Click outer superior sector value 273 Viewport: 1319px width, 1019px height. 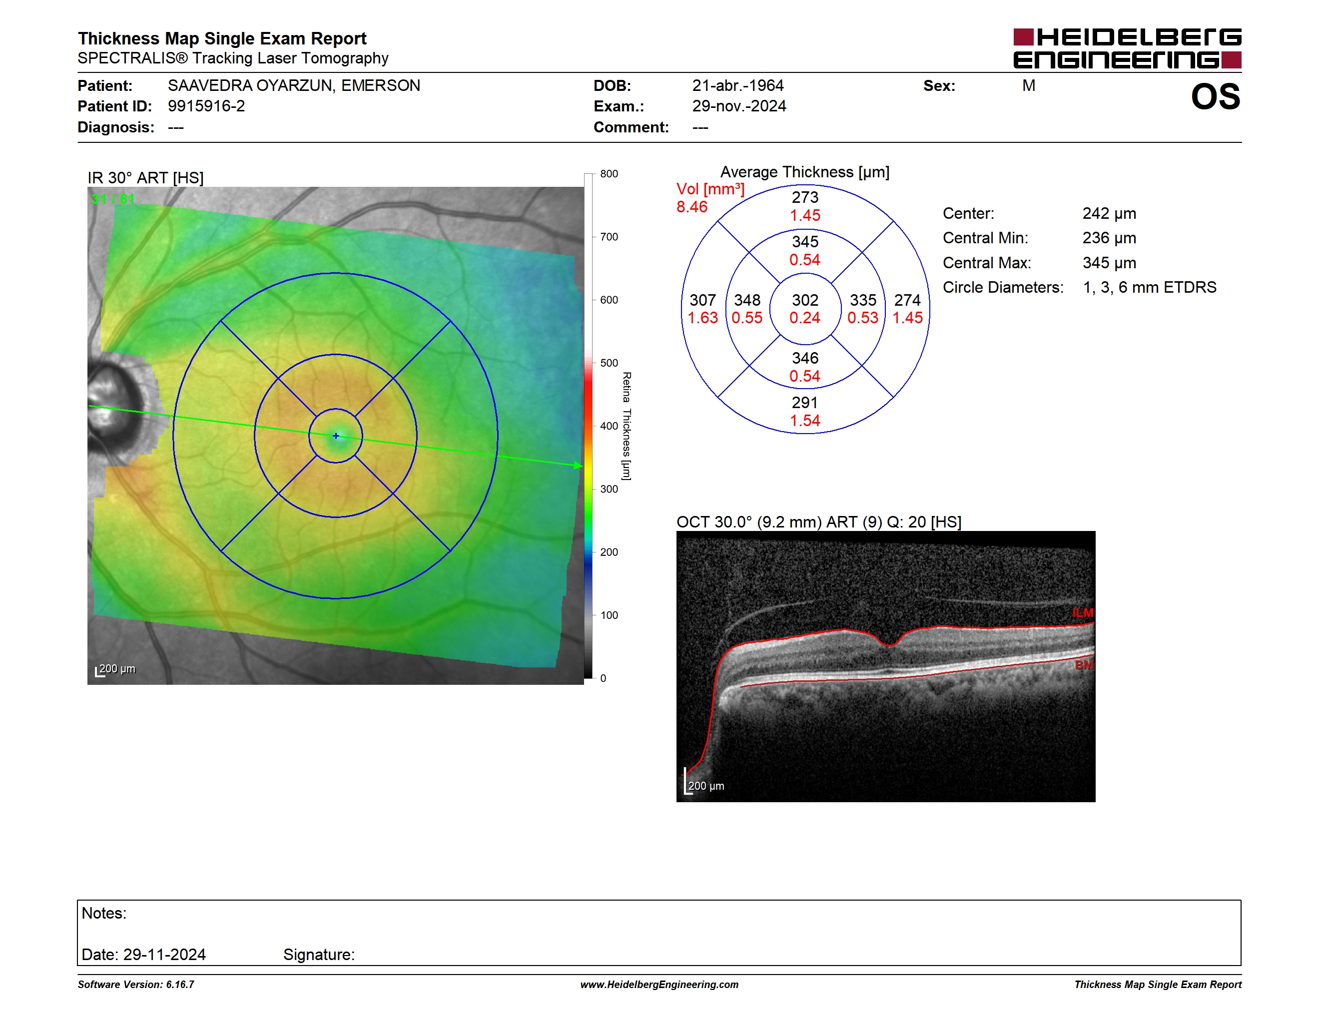pos(805,197)
